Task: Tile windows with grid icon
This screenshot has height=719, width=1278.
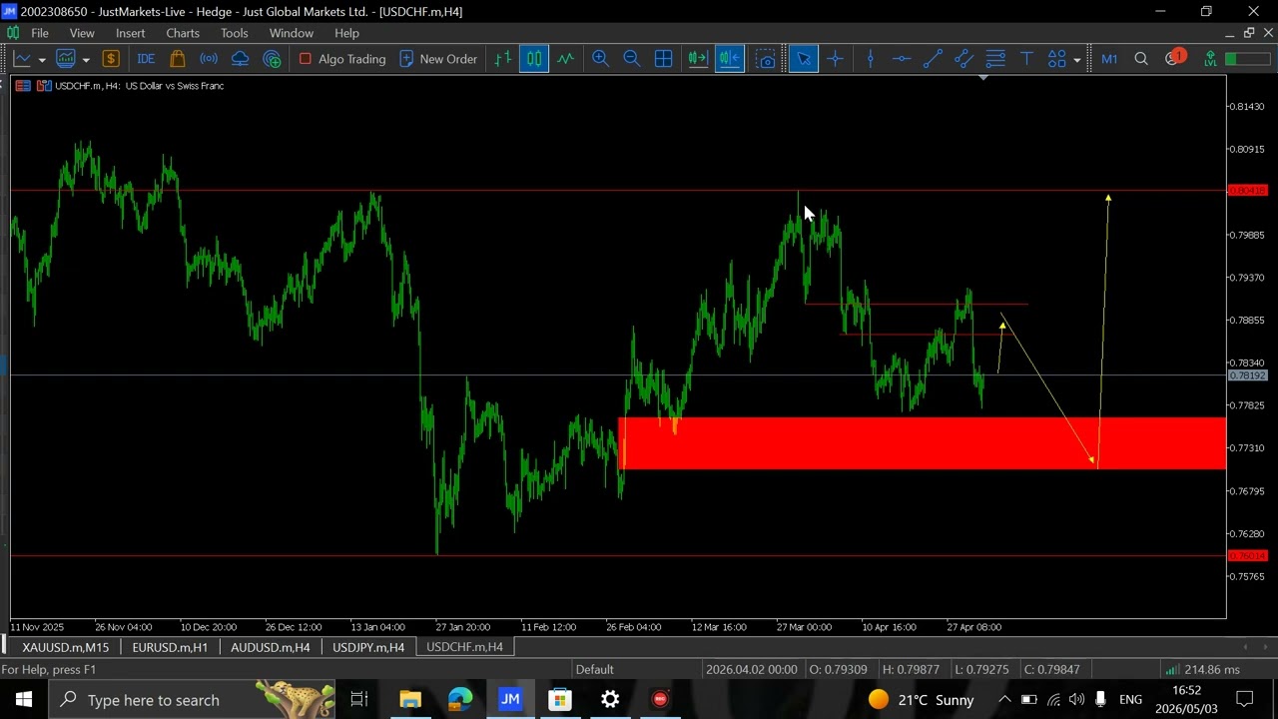Action: click(x=663, y=59)
